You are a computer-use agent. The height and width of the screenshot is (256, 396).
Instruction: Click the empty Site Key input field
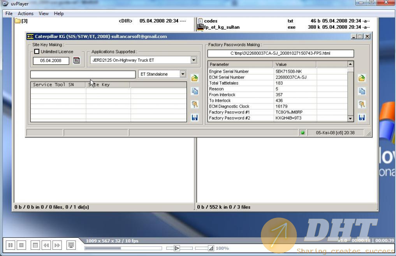(x=83, y=74)
